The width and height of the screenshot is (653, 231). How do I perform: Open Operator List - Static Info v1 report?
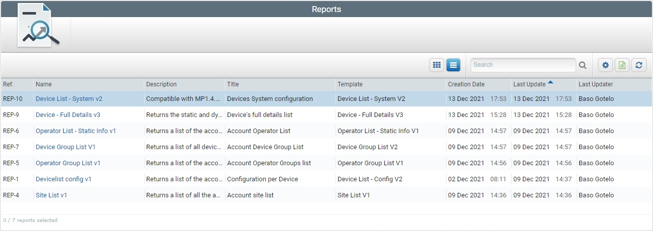[x=76, y=131]
